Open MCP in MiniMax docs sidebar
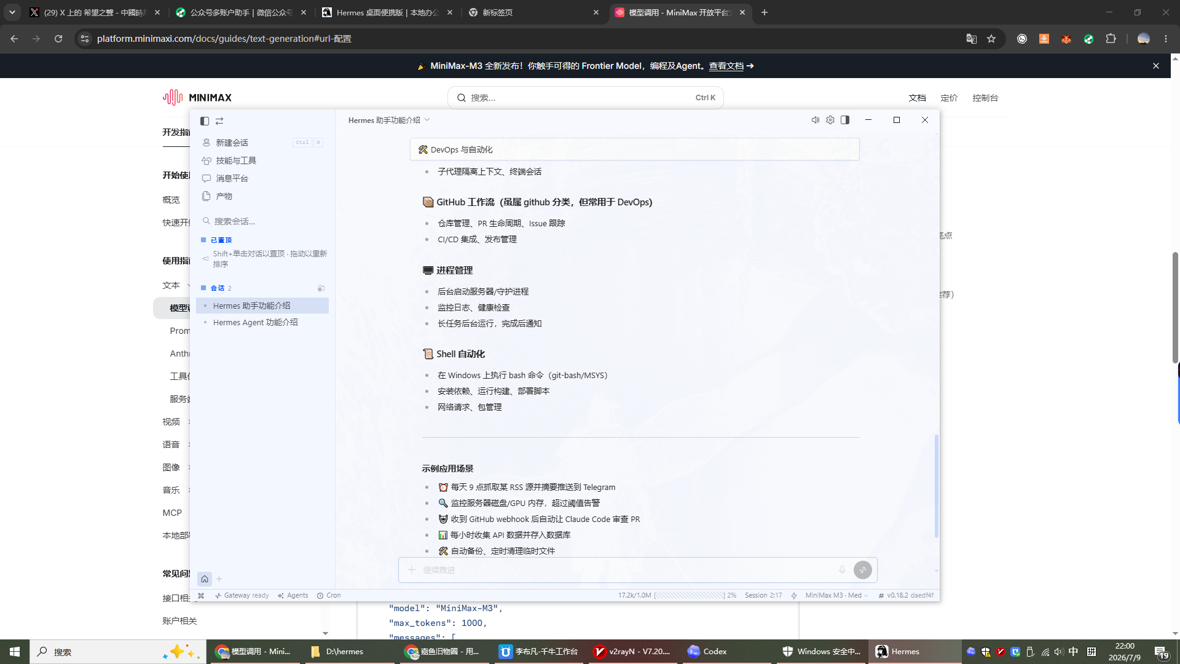Image resolution: width=1180 pixels, height=664 pixels. [x=172, y=513]
